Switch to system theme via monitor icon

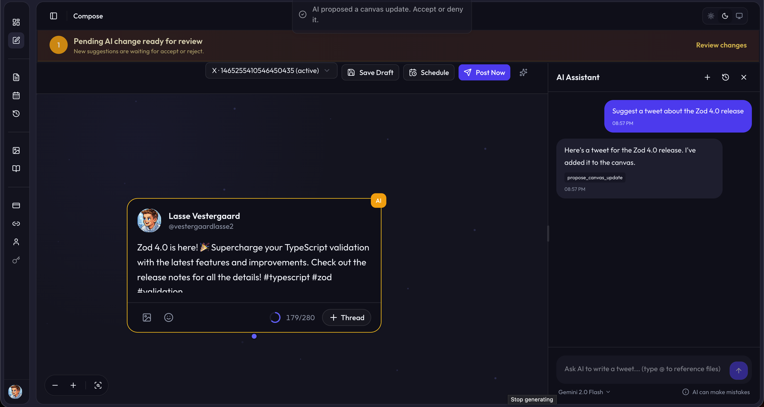pyautogui.click(x=739, y=16)
